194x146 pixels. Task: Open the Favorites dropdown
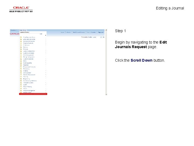point(13,30)
